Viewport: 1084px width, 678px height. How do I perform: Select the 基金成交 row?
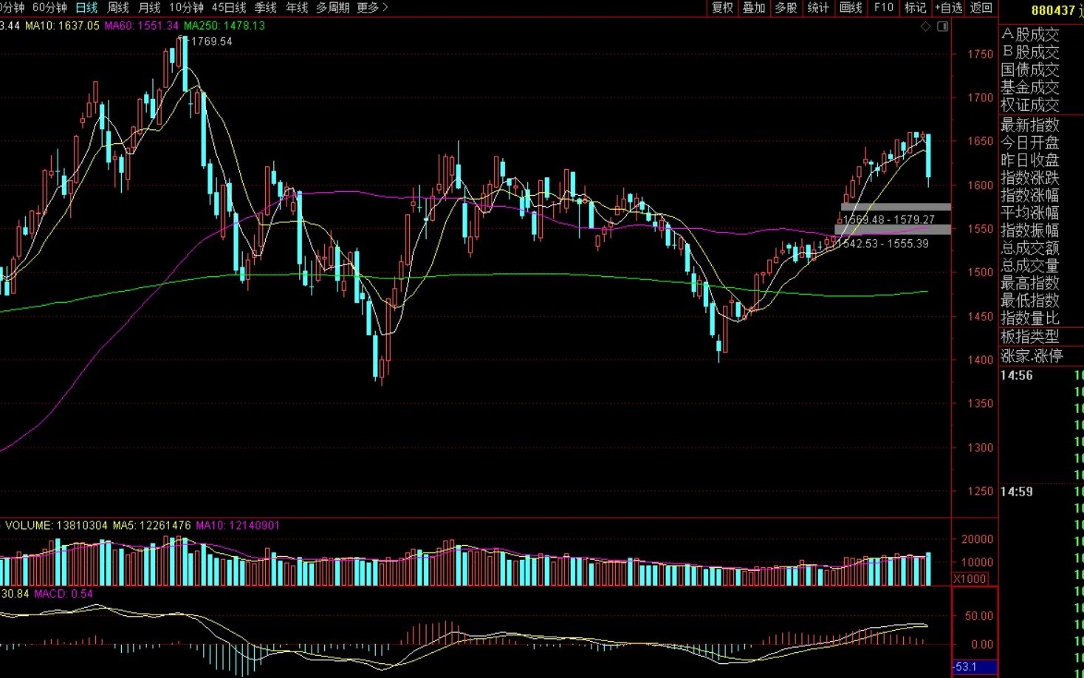pos(1030,87)
